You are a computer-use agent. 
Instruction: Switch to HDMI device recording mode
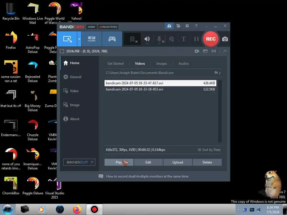pos(92,39)
